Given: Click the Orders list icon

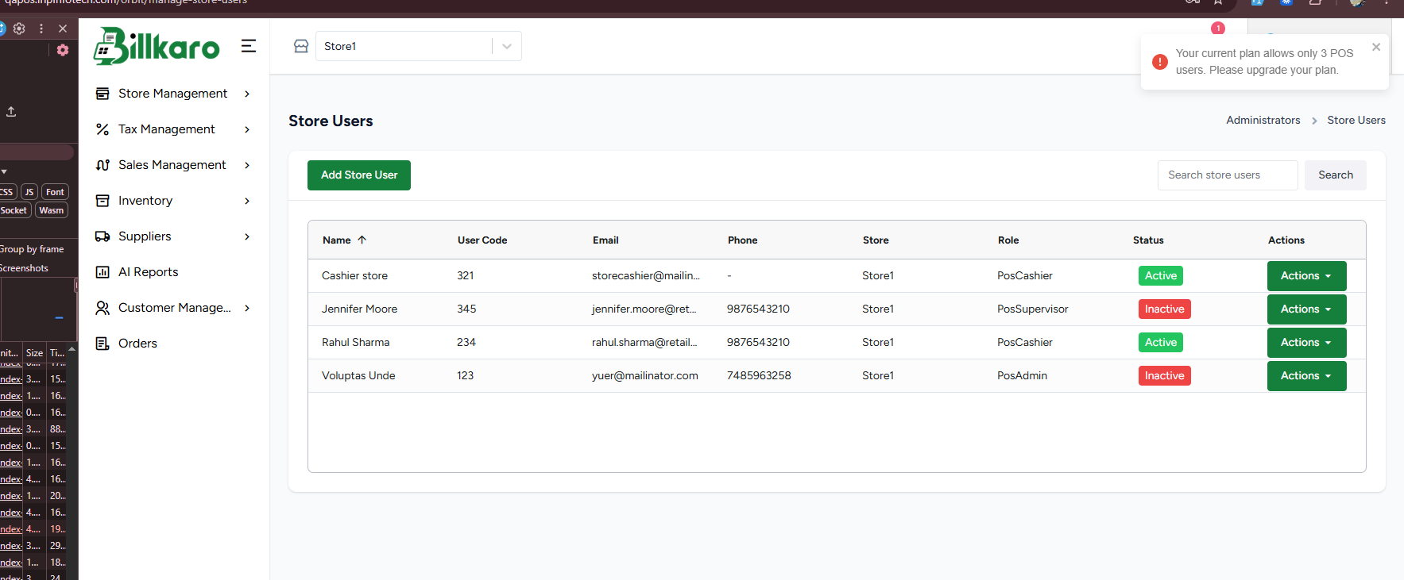Looking at the screenshot, I should (102, 344).
